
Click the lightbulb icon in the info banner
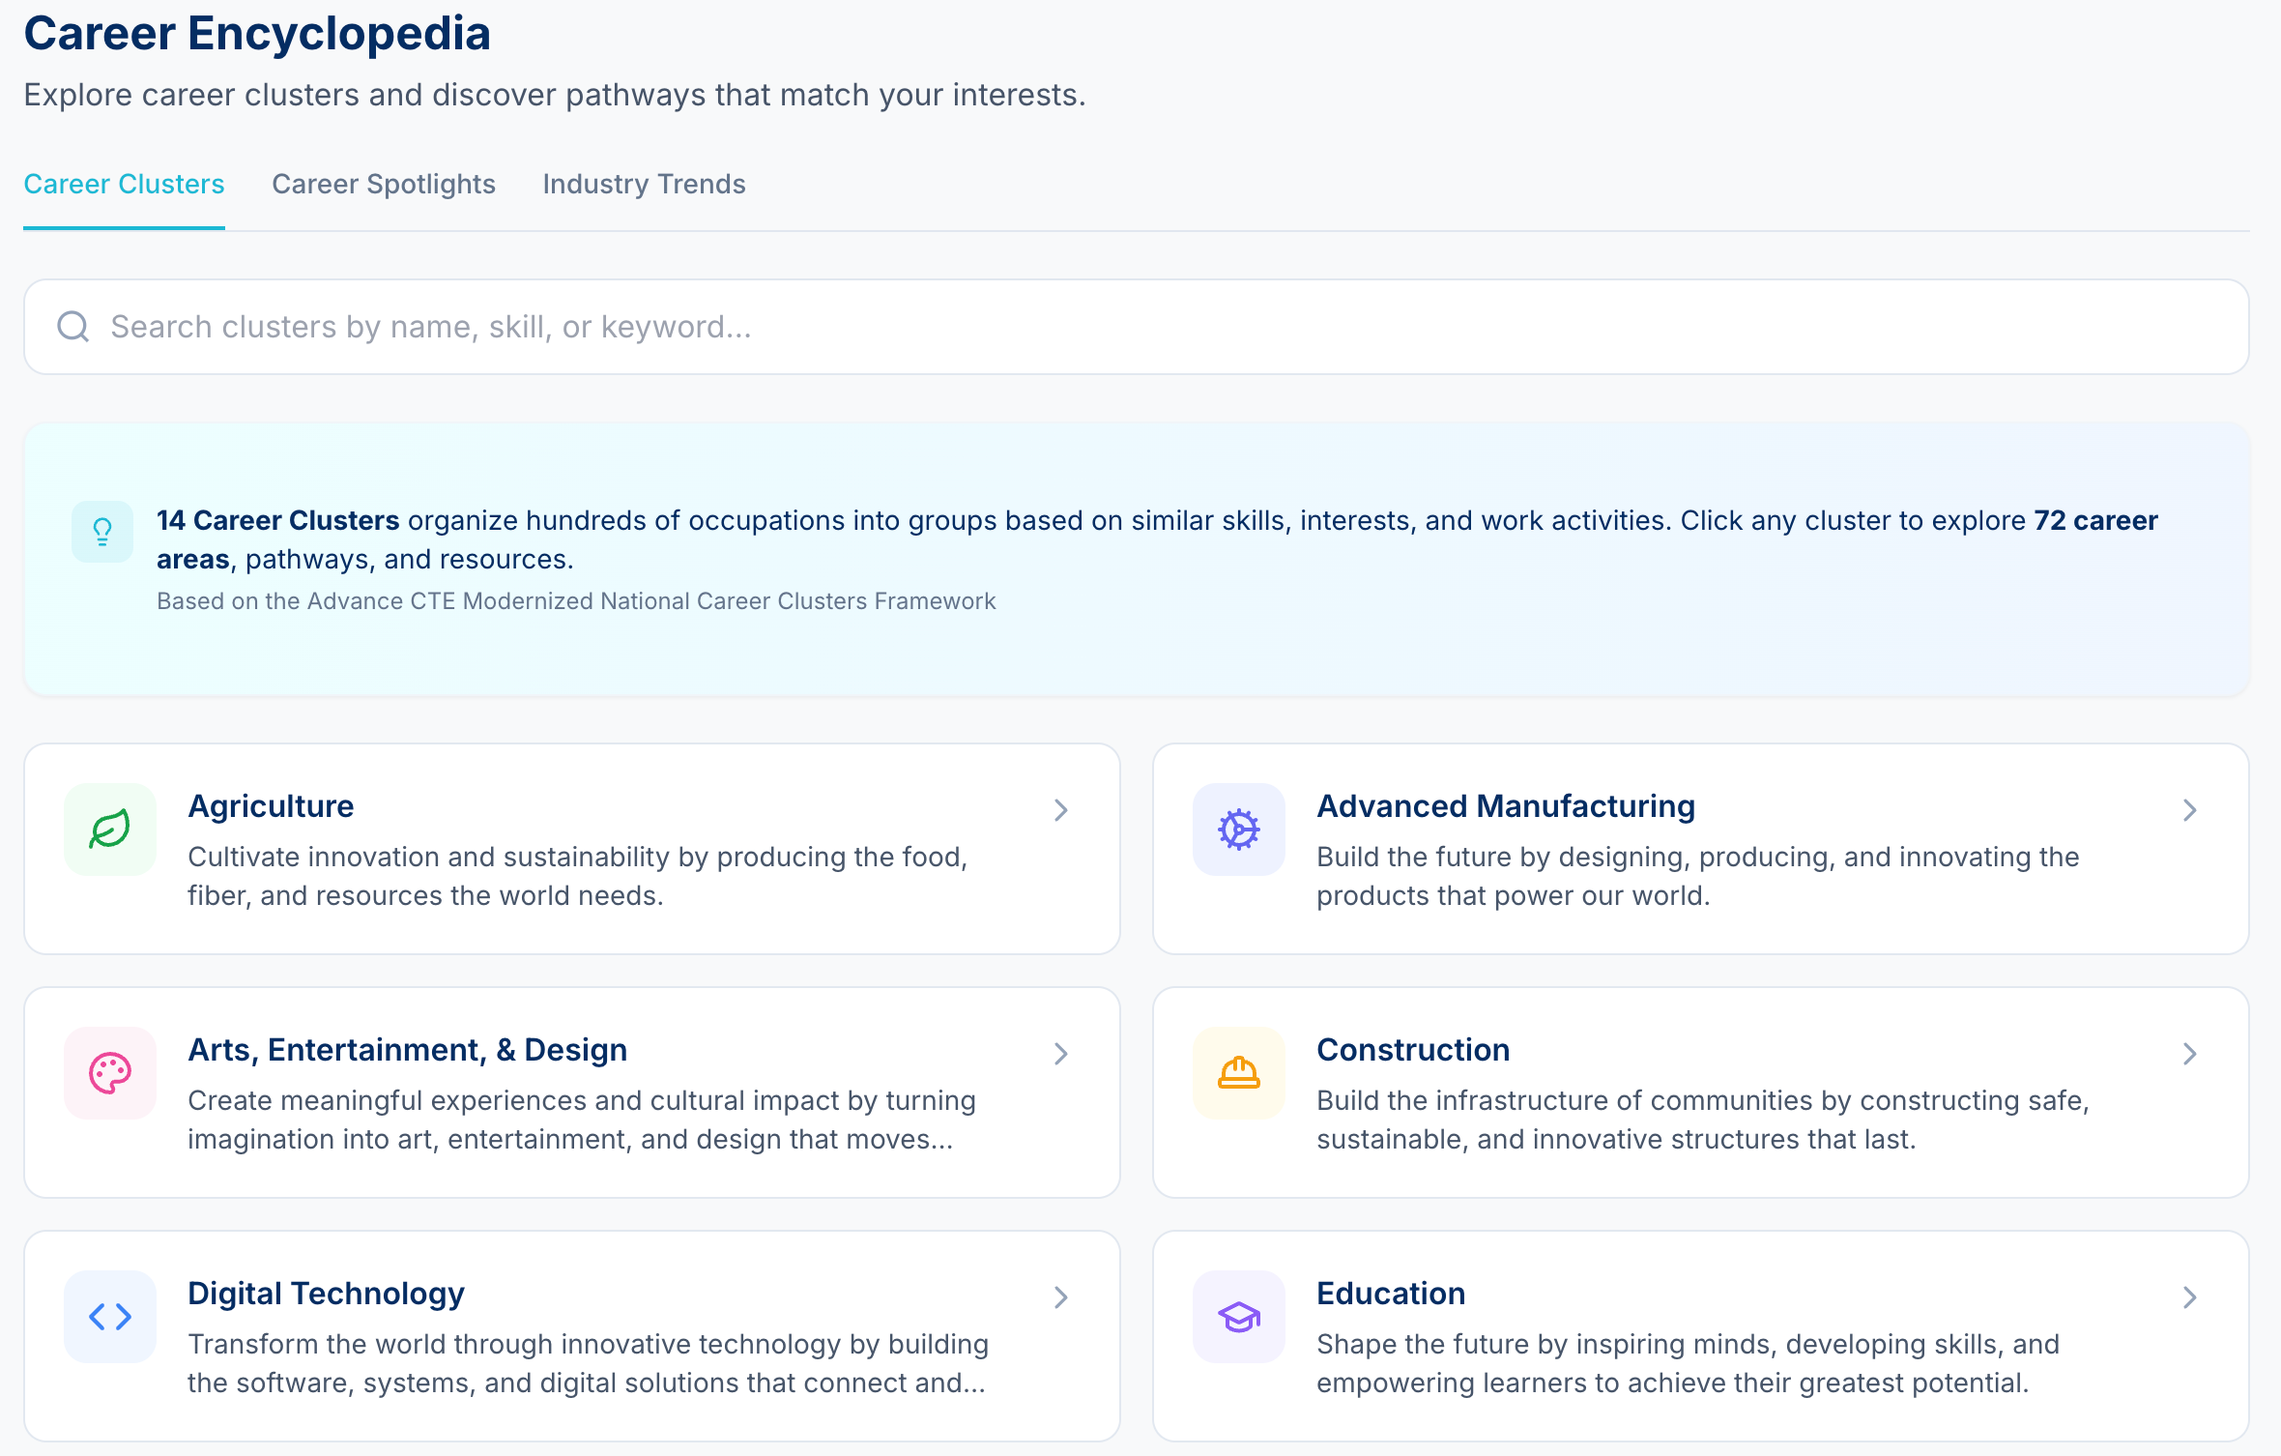tap(101, 531)
